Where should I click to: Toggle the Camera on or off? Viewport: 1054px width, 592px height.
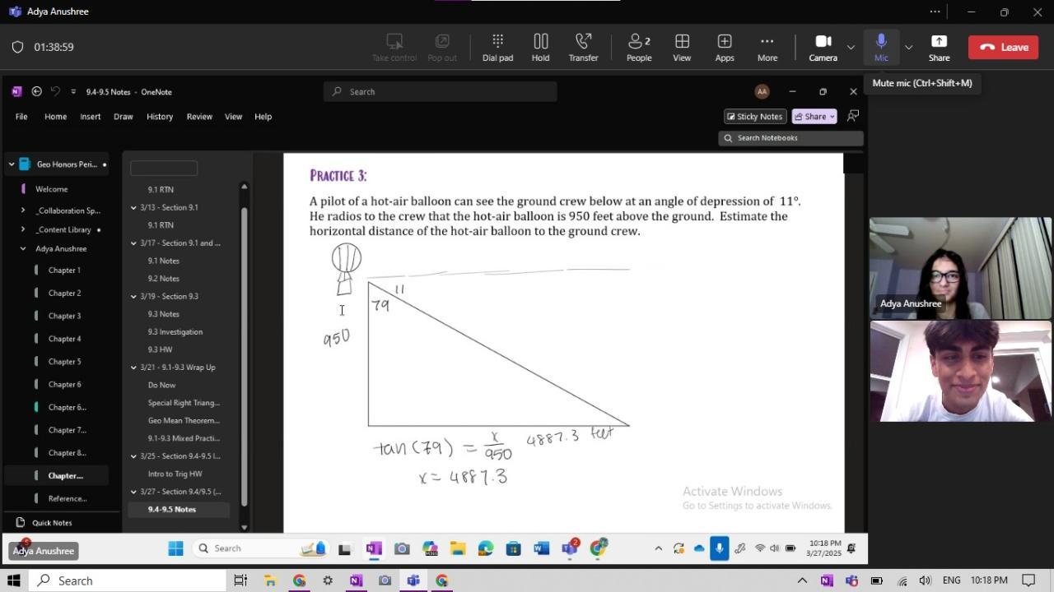(823, 48)
